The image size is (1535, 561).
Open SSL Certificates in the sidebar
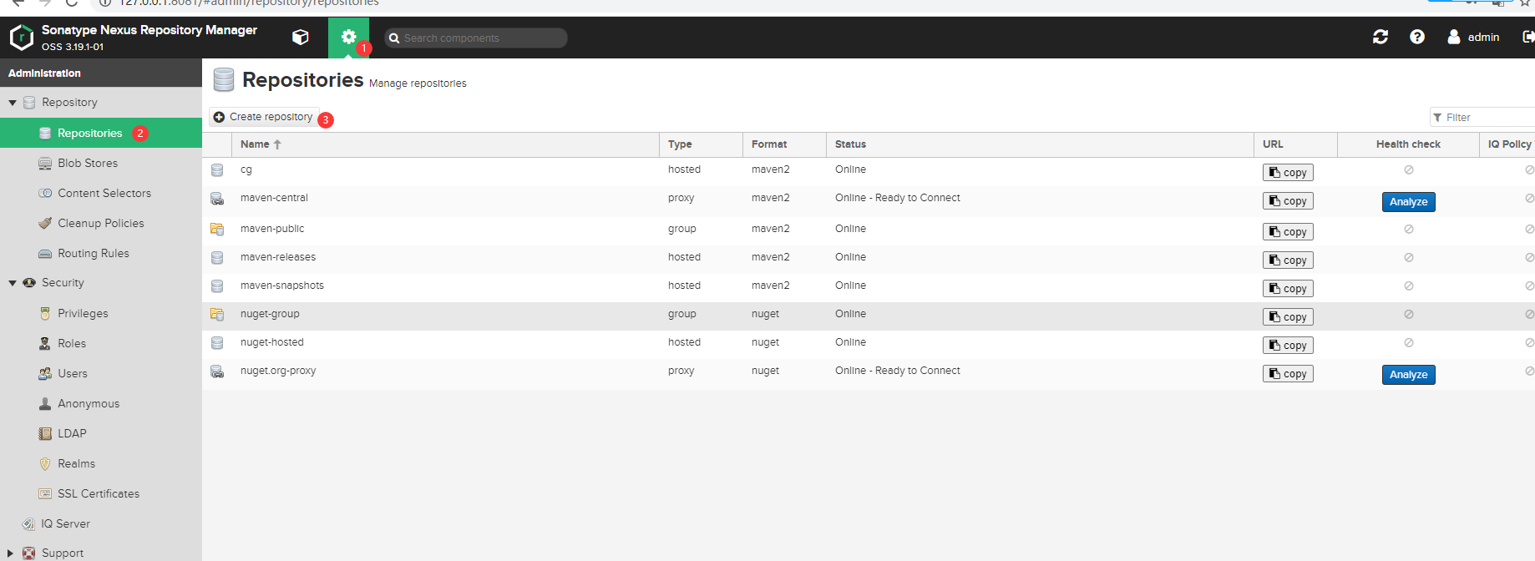coord(101,494)
